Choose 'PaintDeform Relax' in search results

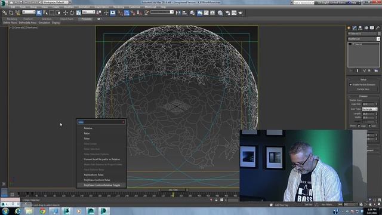click(94, 175)
